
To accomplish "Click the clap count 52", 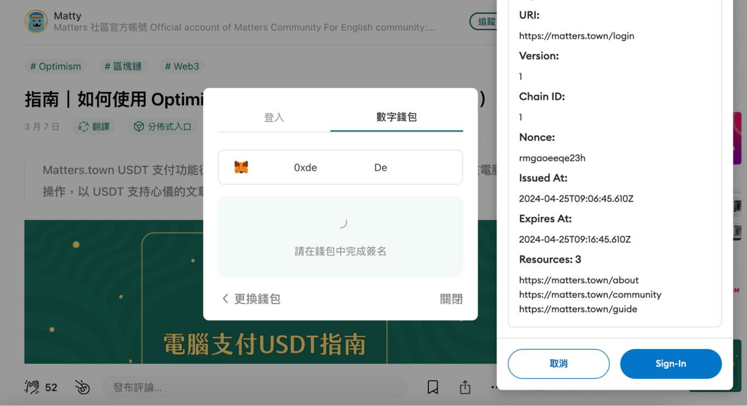I will point(51,387).
